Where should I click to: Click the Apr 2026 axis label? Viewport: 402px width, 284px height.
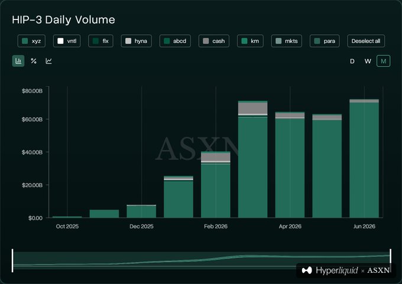pyautogui.click(x=290, y=226)
